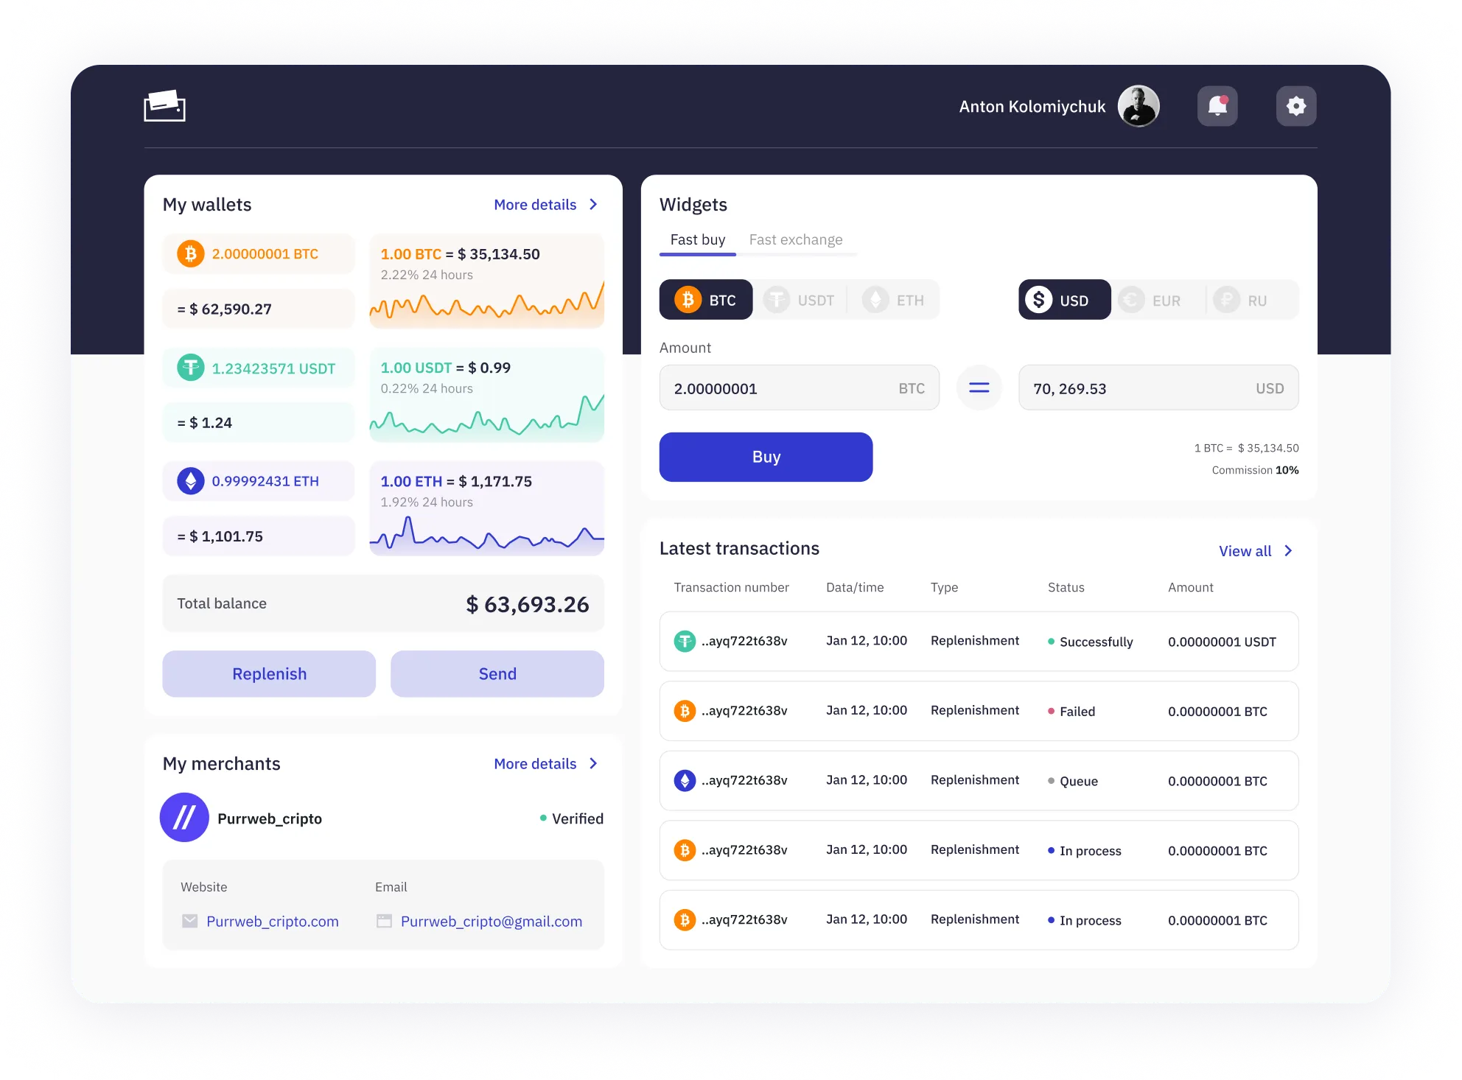The image size is (1462, 1080).
Task: Click the equals swap icon between amounts
Action: point(979,388)
